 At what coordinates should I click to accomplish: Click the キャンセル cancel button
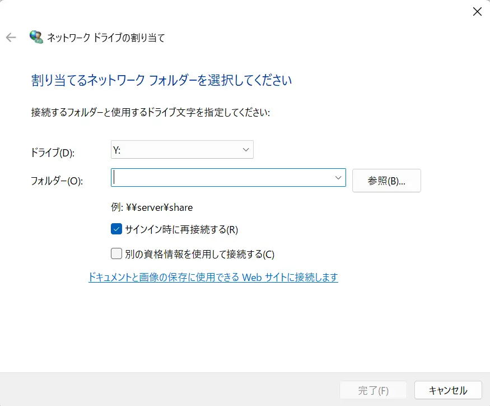pos(448,390)
